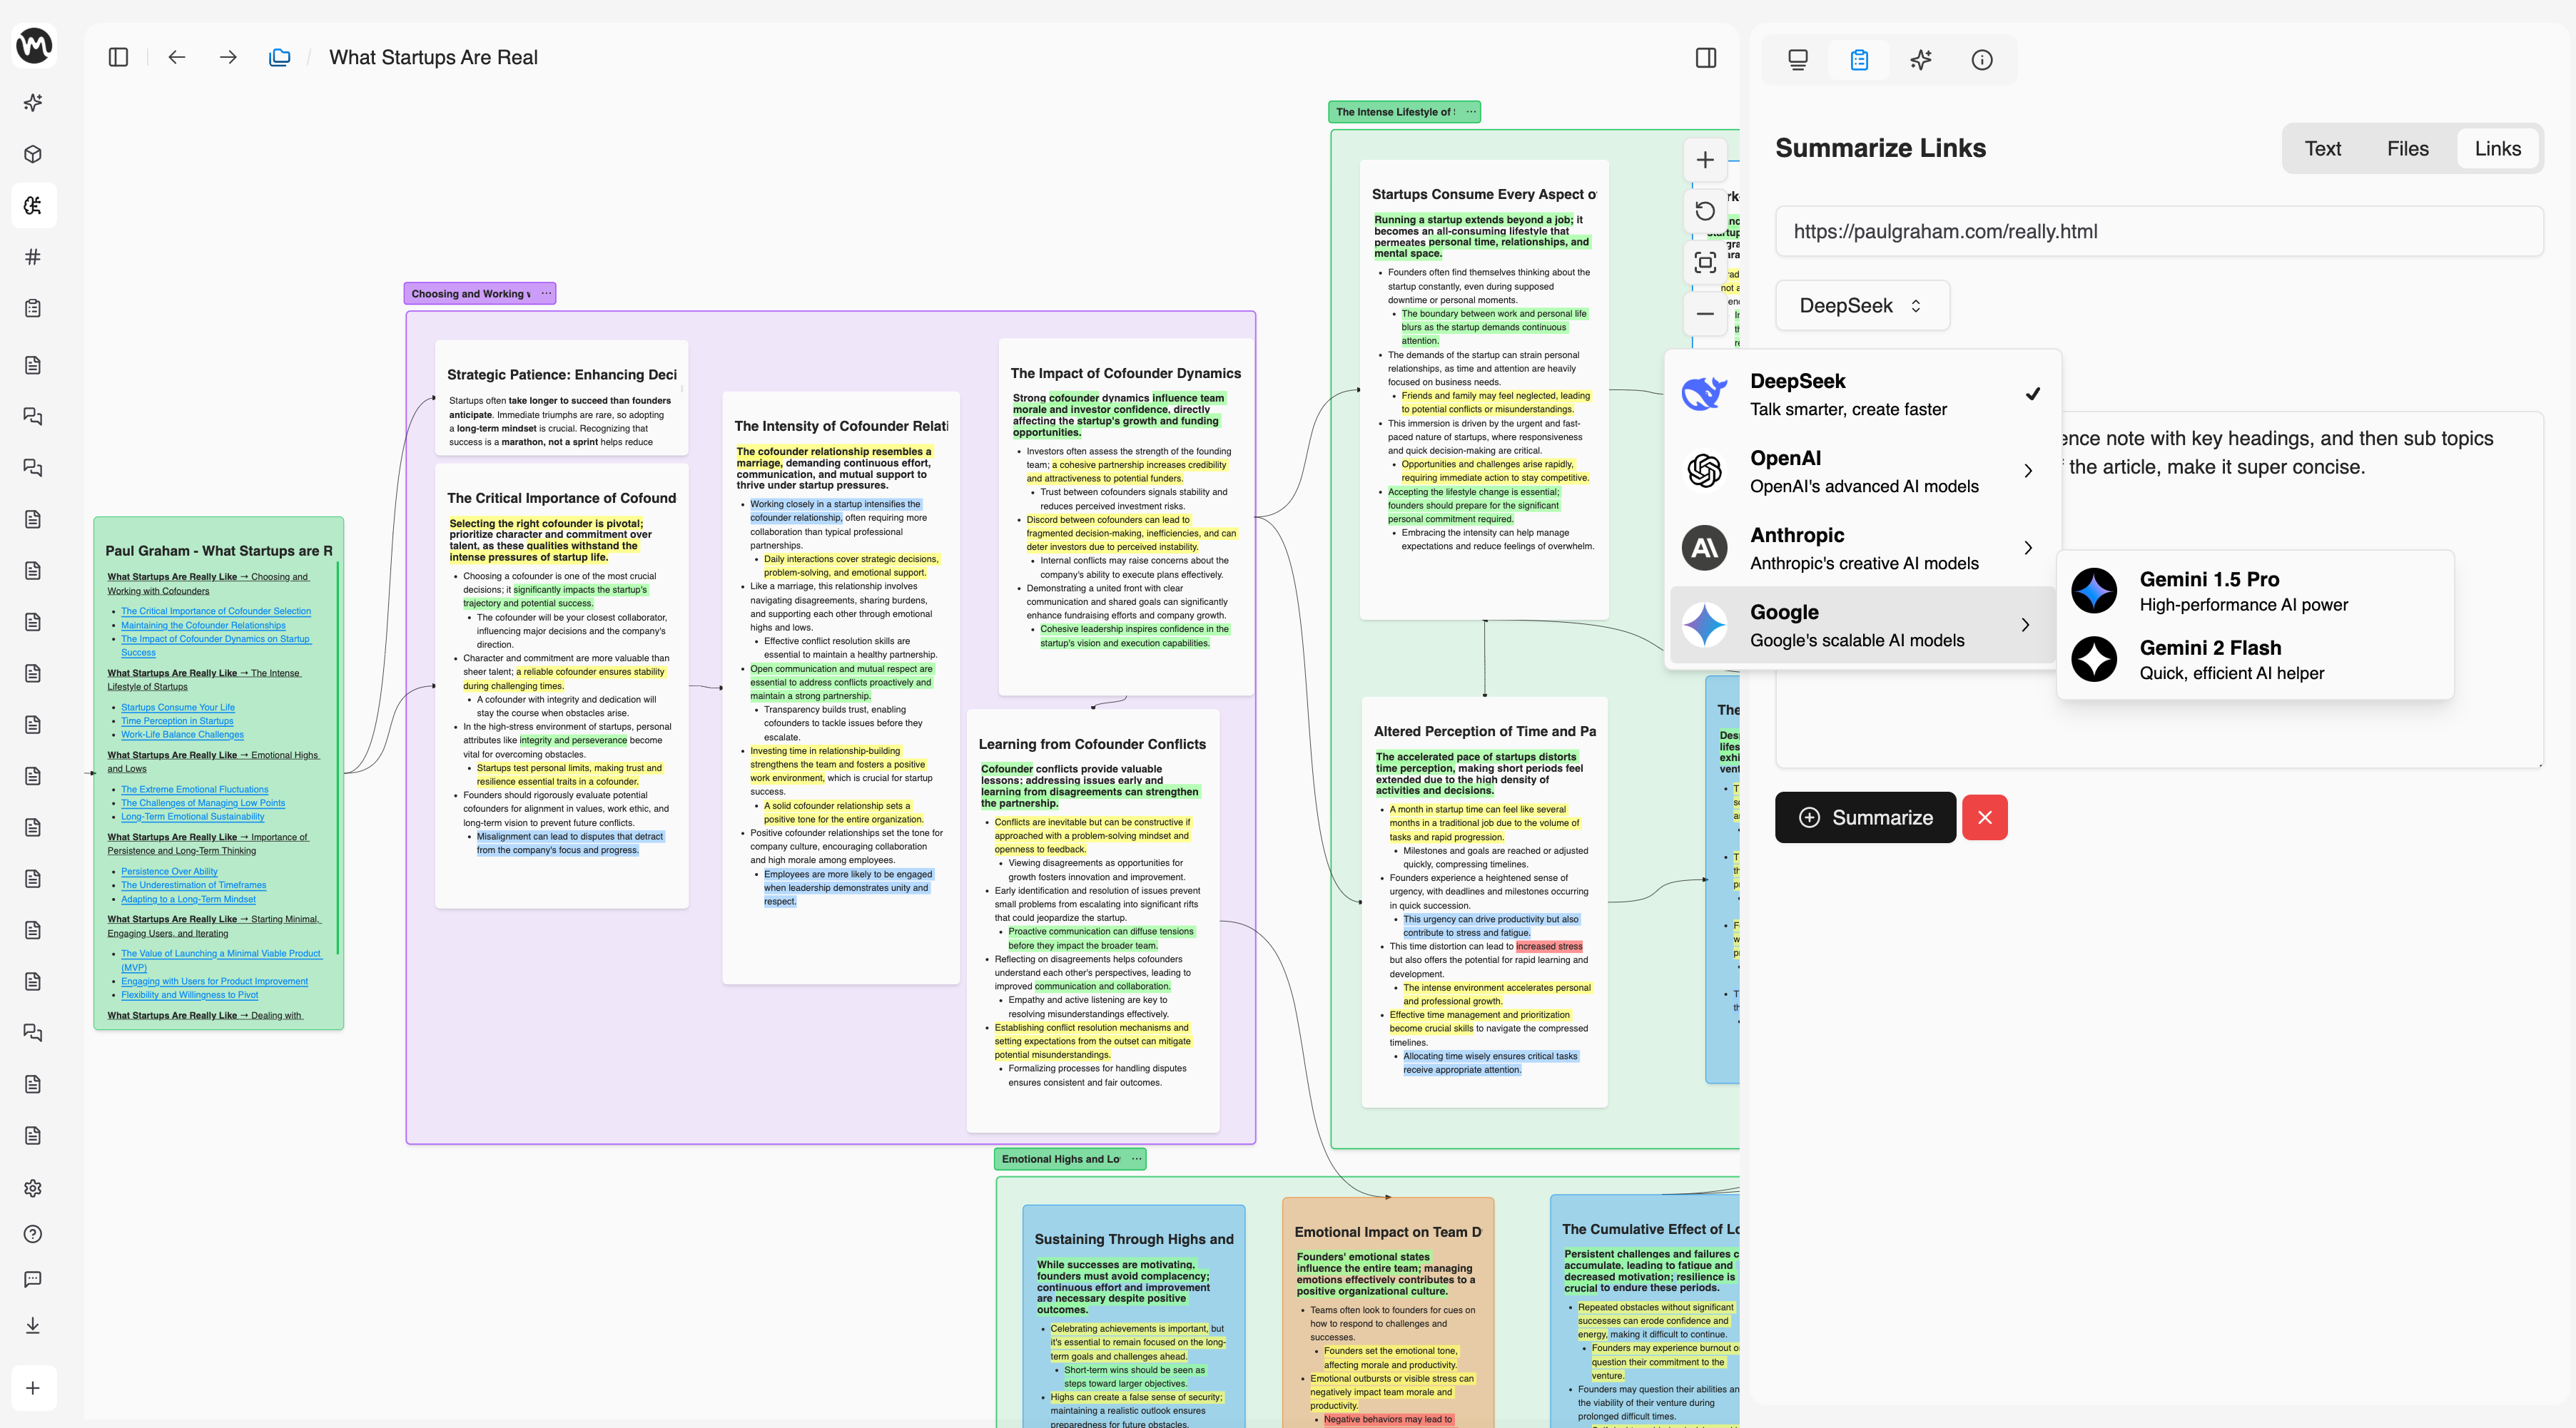Click the plus button at the sidebar bottom
The width and height of the screenshot is (2576, 1428).
click(x=33, y=1388)
